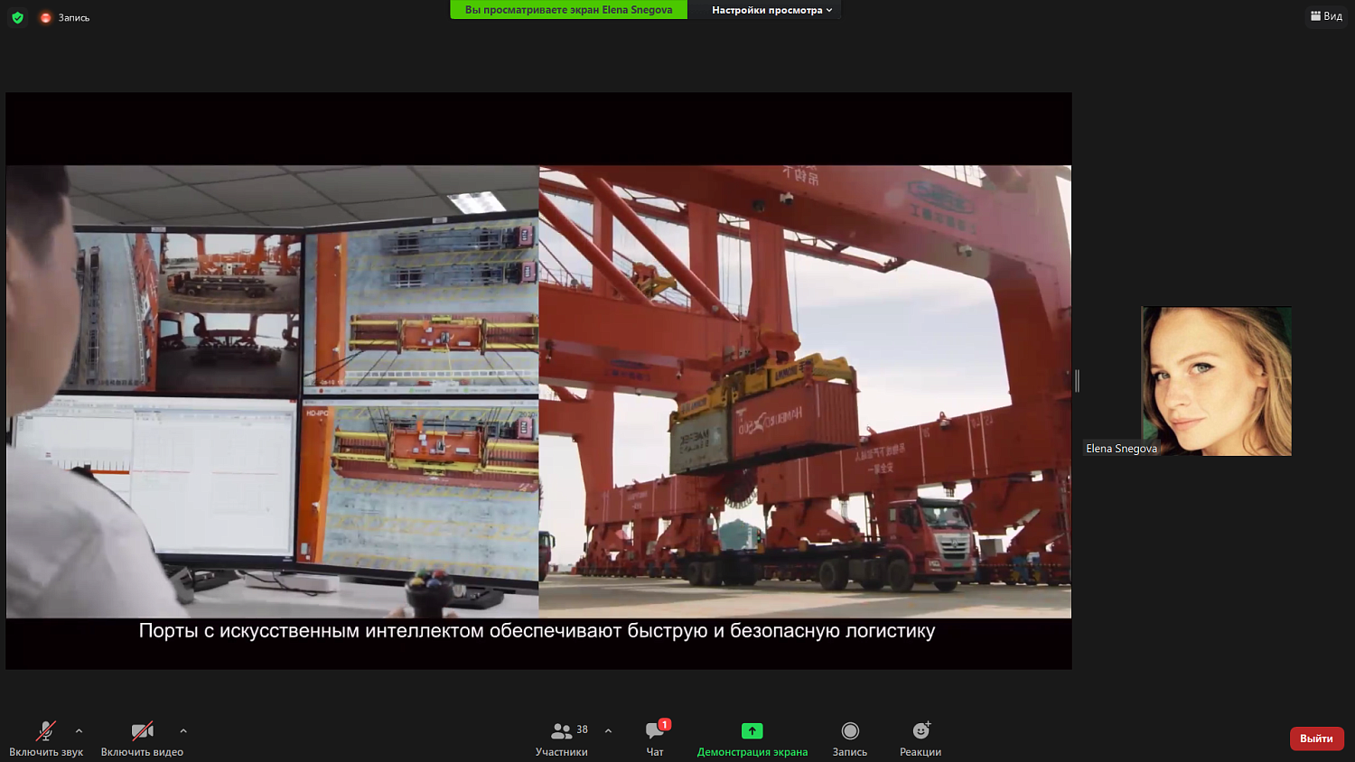
Task: Click the green banner about Elena Snegova's screen
Action: pos(568,10)
